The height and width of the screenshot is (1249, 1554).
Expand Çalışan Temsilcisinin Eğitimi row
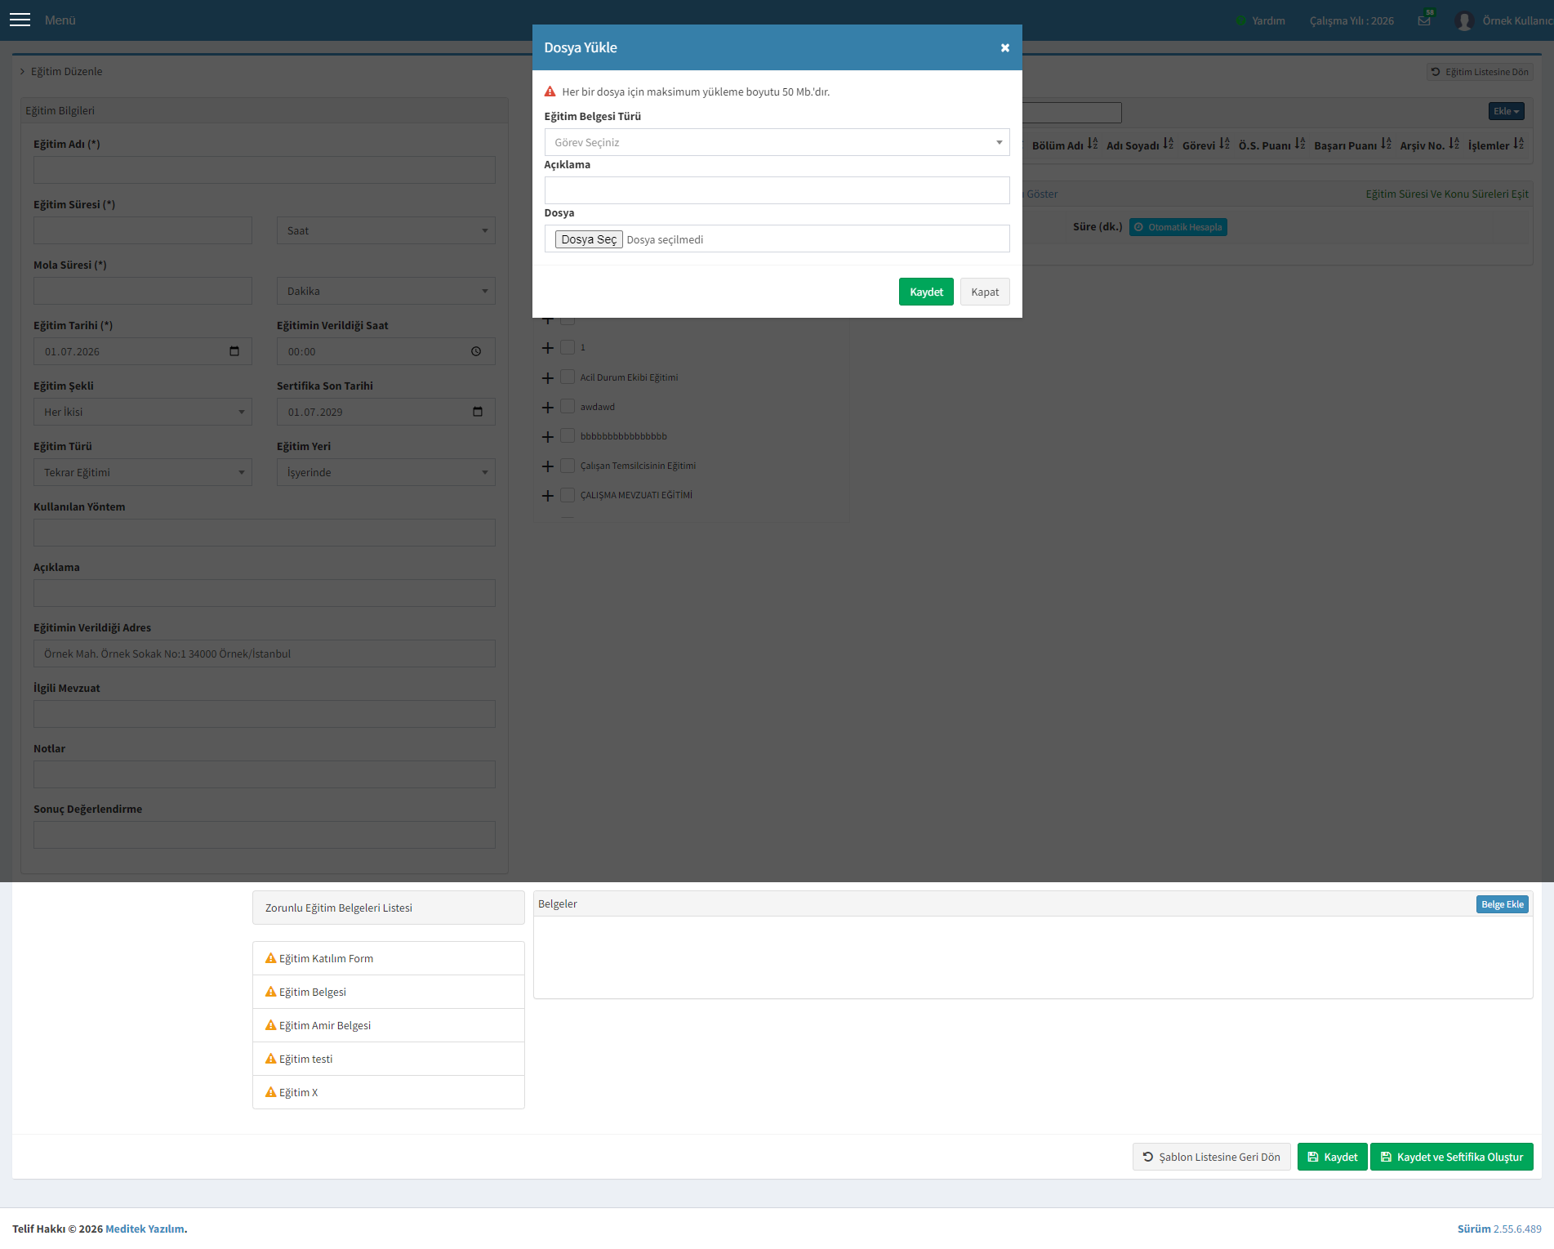(548, 466)
